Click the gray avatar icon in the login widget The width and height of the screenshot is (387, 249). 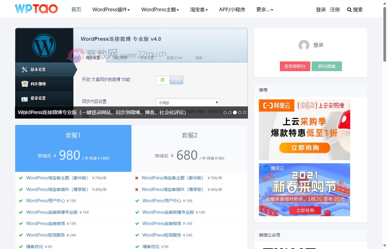304,45
